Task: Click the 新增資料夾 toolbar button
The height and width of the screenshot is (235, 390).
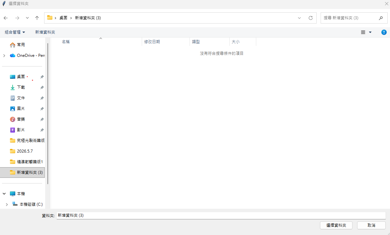Action: point(45,32)
